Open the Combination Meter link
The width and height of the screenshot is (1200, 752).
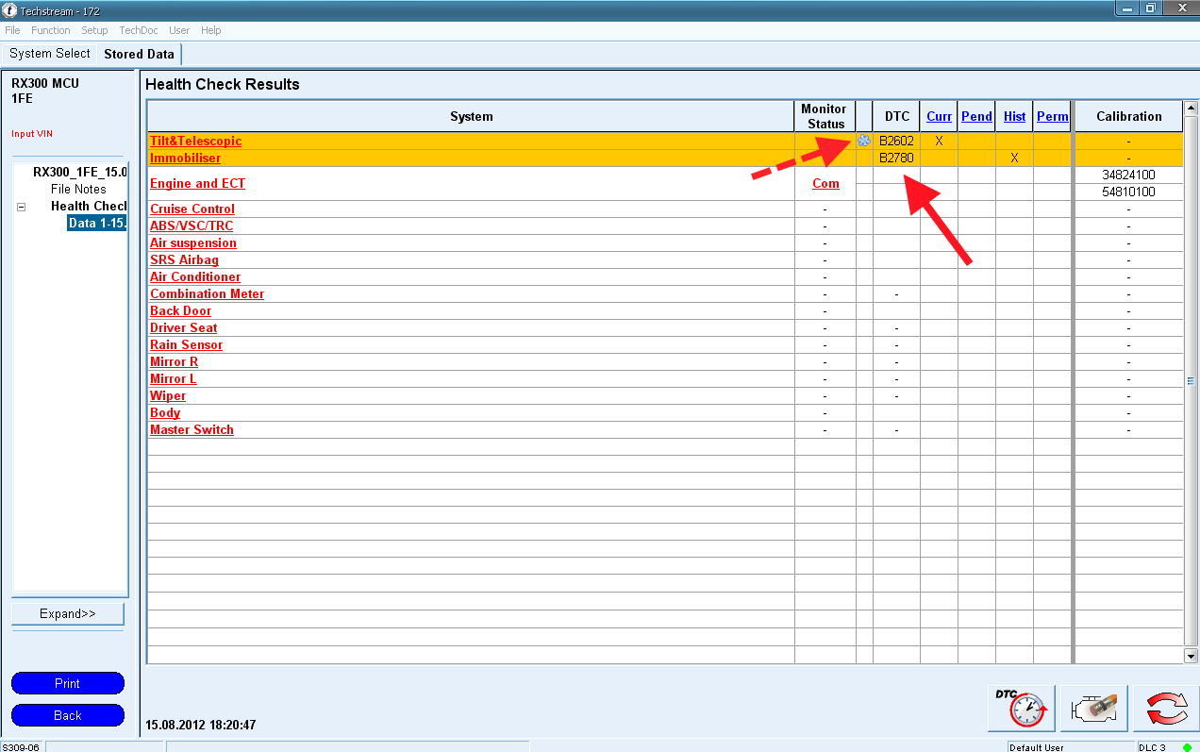[x=207, y=293]
